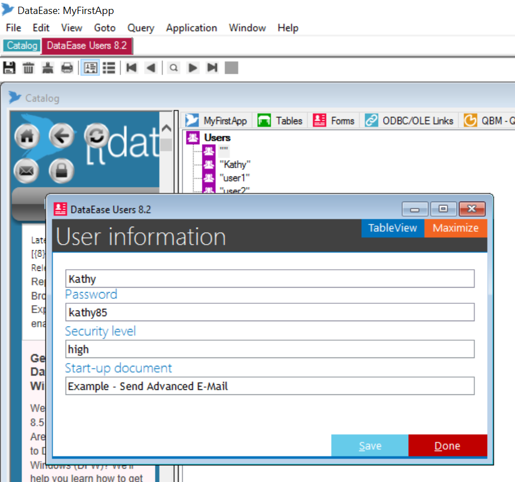This screenshot has height=482, width=515.
Task: Select the QBM catalog tab
Action: coord(488,121)
